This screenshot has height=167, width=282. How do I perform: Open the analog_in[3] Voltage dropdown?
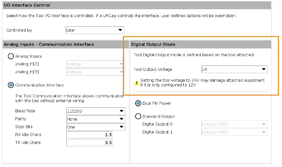coord(96,72)
